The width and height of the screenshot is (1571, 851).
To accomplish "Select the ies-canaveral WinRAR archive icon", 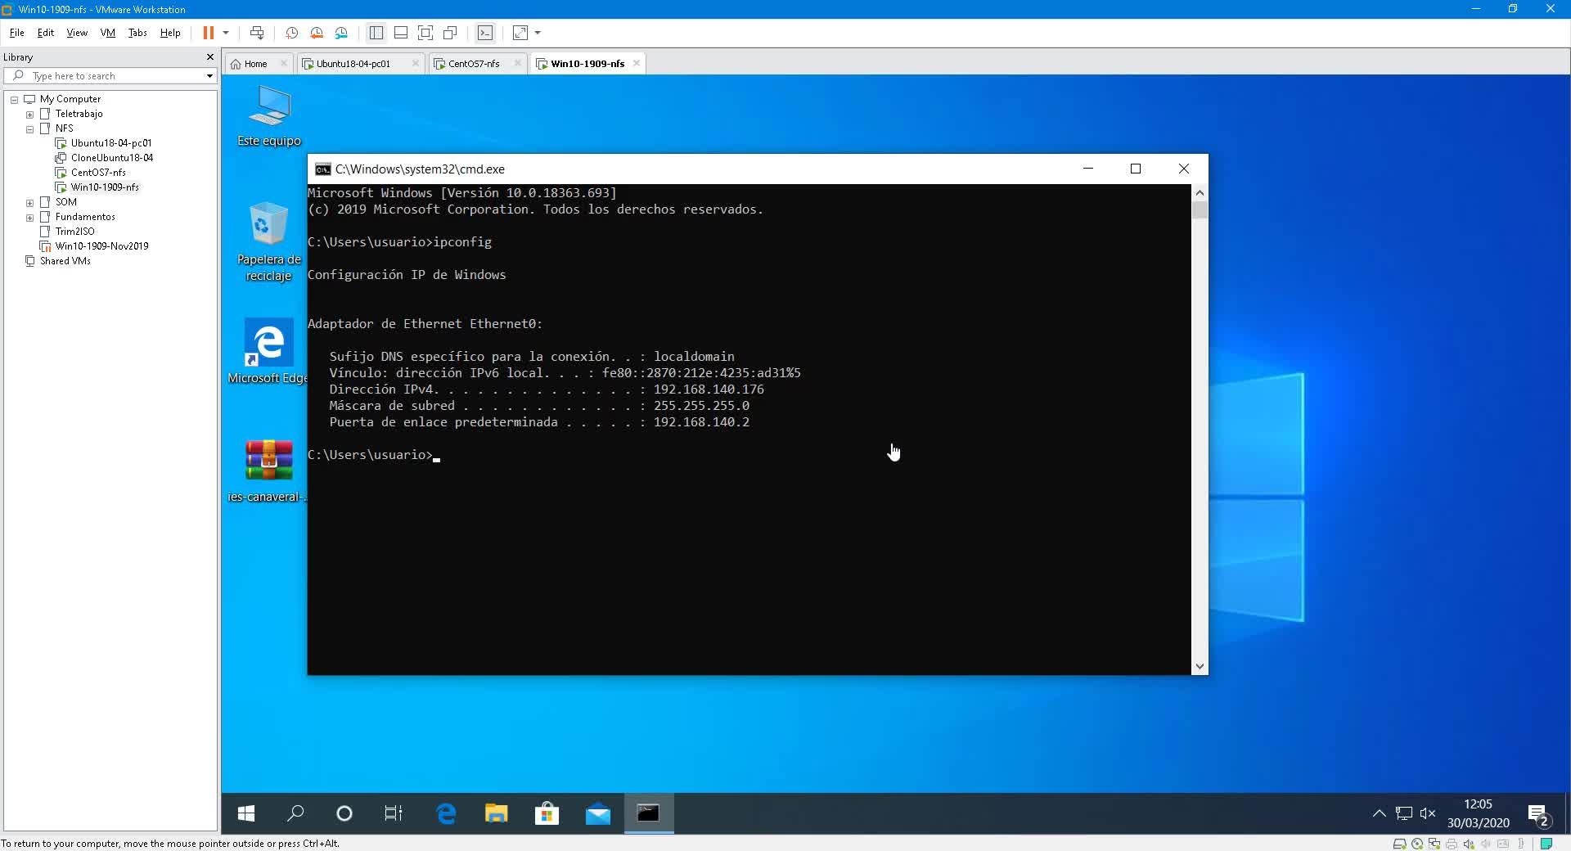I will point(267,471).
